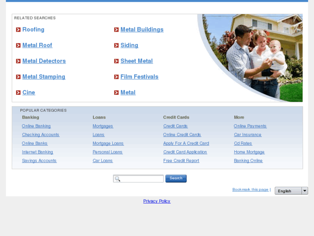314x236 pixels.
Task: Open the Privacy Policy link
Action: coord(157,201)
